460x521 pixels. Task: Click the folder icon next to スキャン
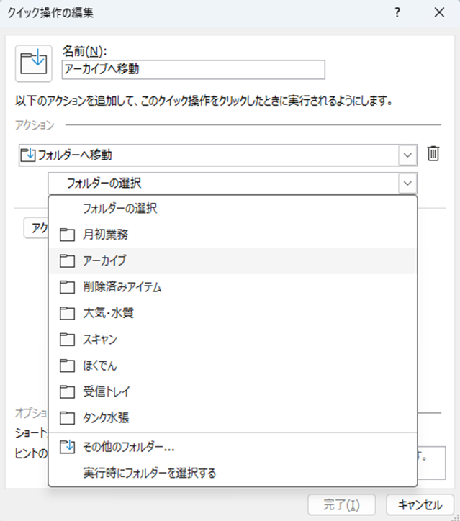[67, 340]
